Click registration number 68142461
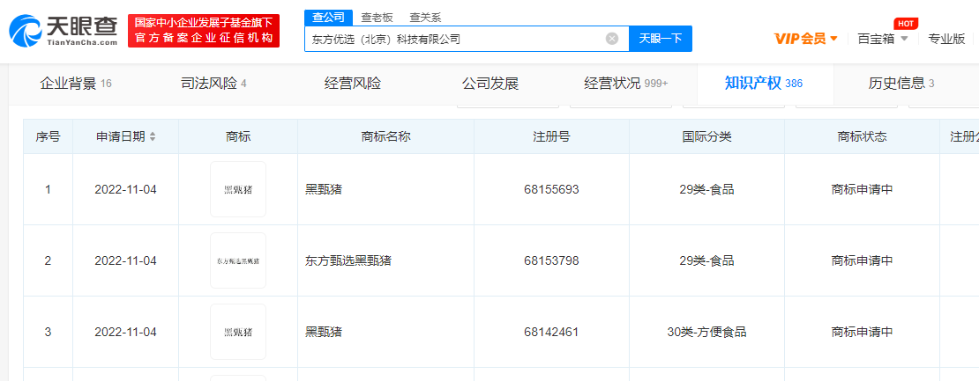The image size is (979, 381). click(551, 333)
